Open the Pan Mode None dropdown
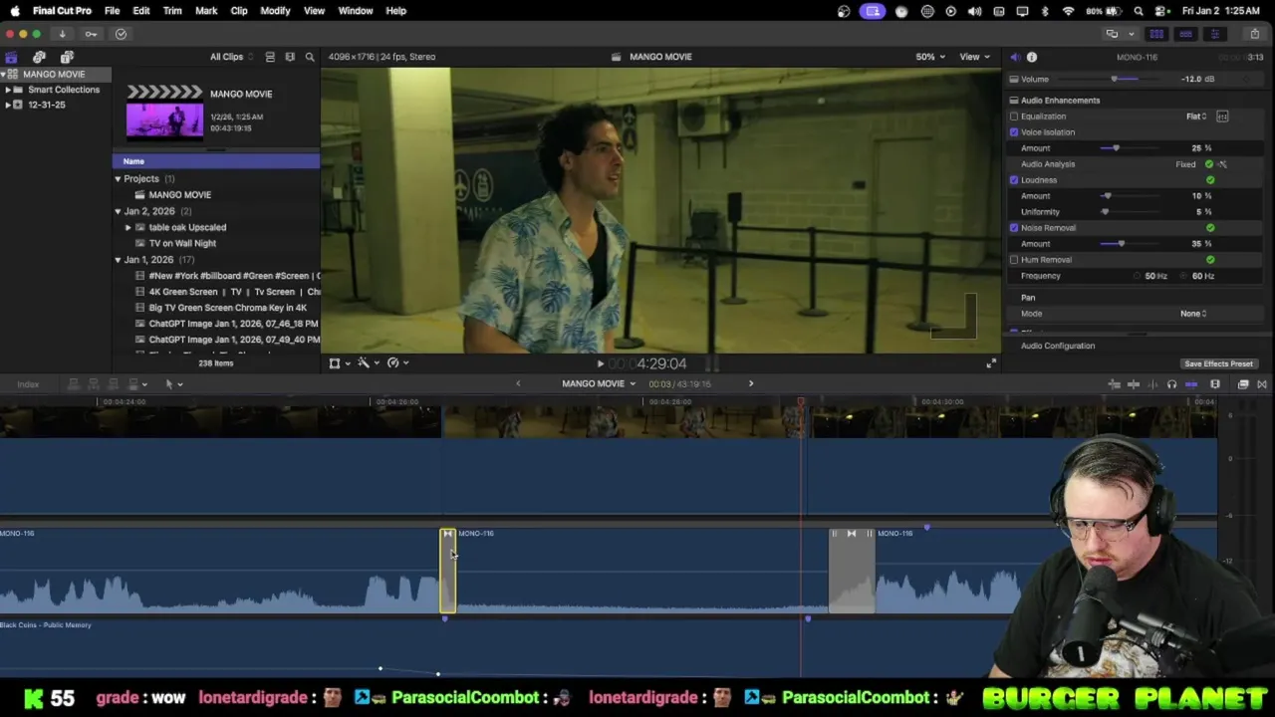The image size is (1275, 717). click(1193, 314)
